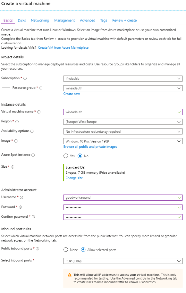Viewport: 186px width, 293px height.
Task: Open the Review + create tab
Action: [124, 20]
